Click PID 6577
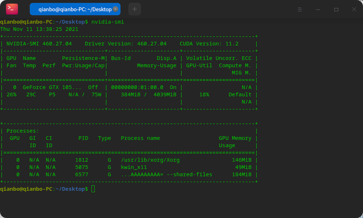Viewport: 363px width, 218px height. click(82, 174)
